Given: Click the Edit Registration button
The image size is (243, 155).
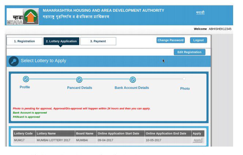Looking at the screenshot, I should (190, 52).
